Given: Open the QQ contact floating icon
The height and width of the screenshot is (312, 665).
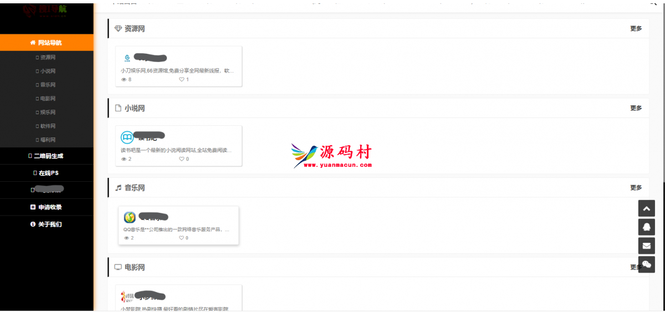Looking at the screenshot, I should 646,227.
